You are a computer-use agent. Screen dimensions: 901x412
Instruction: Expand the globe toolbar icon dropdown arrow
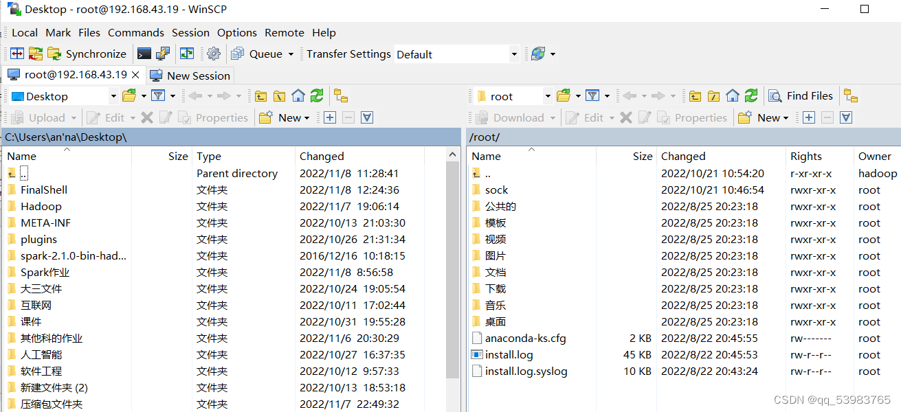[x=553, y=54]
